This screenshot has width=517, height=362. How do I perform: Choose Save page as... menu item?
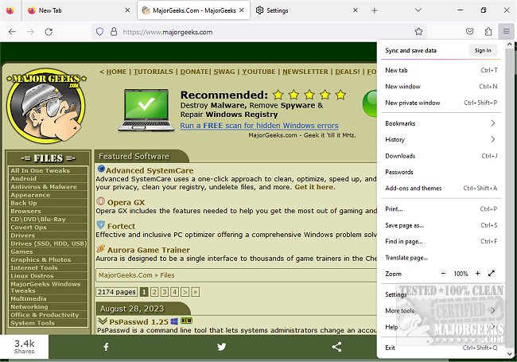point(441,225)
